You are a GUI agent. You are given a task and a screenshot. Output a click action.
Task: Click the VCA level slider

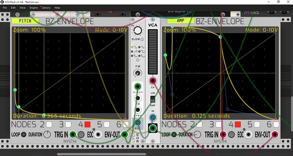[153, 52]
